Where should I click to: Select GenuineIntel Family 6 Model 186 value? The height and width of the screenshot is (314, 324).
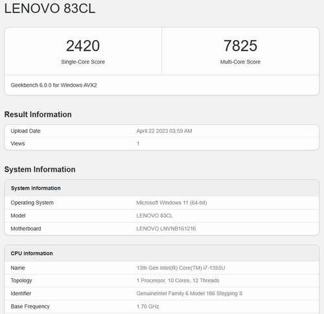pos(189,293)
